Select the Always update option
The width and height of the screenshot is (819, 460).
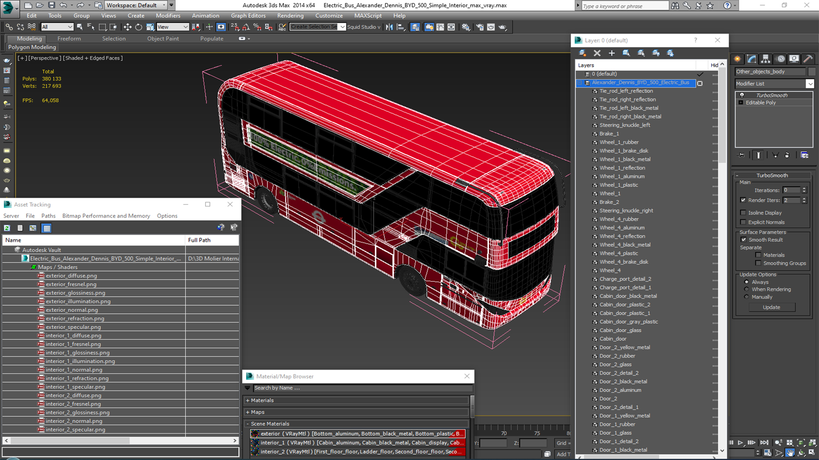tap(746, 282)
